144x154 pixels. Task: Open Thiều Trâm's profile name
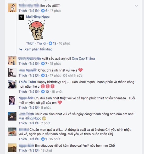tap(27, 82)
